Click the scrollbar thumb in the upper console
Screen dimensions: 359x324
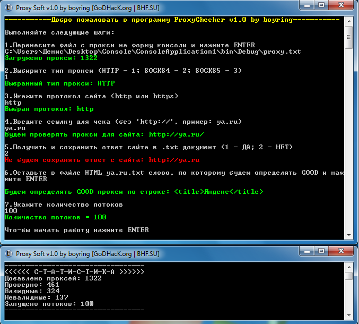348,37
